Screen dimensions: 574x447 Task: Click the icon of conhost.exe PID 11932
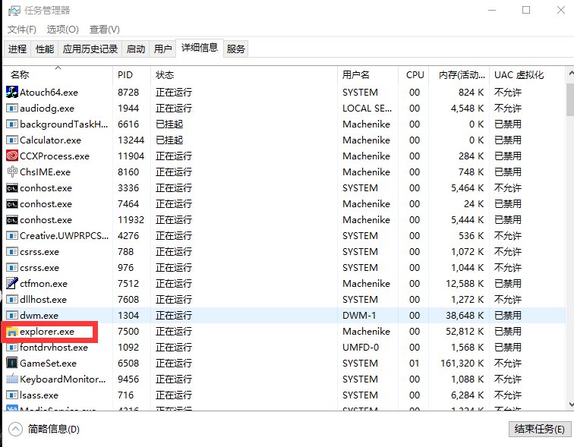[12, 220]
